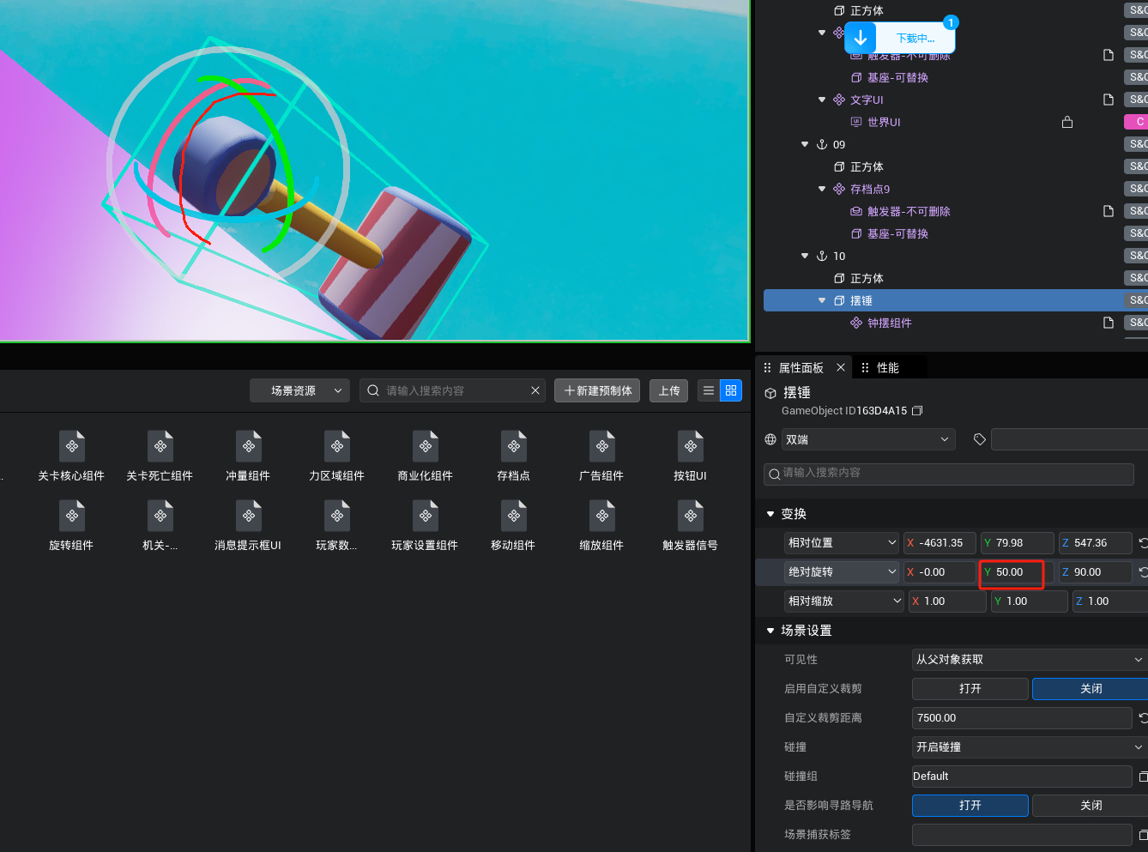The width and height of the screenshot is (1148, 852).
Task: Collapse the 摆锤 tree node
Action: pos(822,300)
